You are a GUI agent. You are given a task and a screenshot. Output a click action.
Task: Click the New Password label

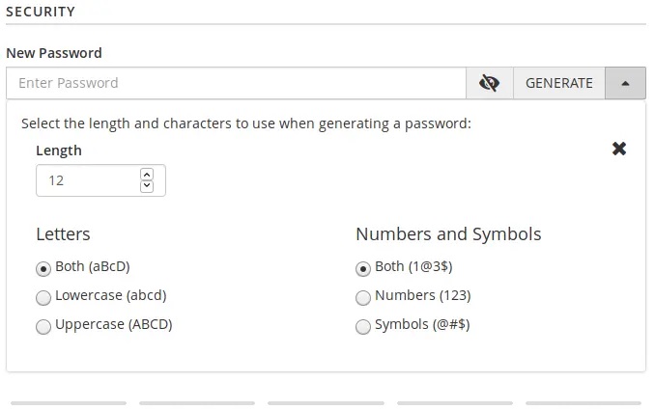54,53
